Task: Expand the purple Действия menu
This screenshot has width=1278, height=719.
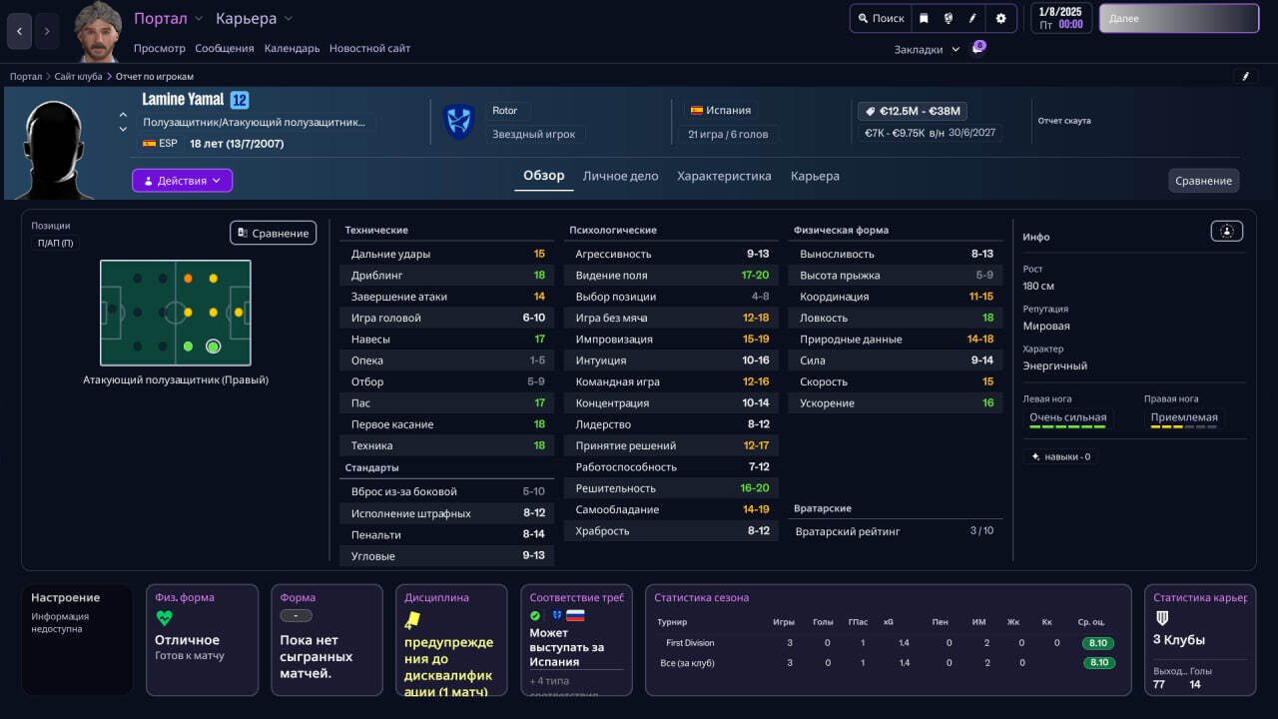Action: [182, 181]
